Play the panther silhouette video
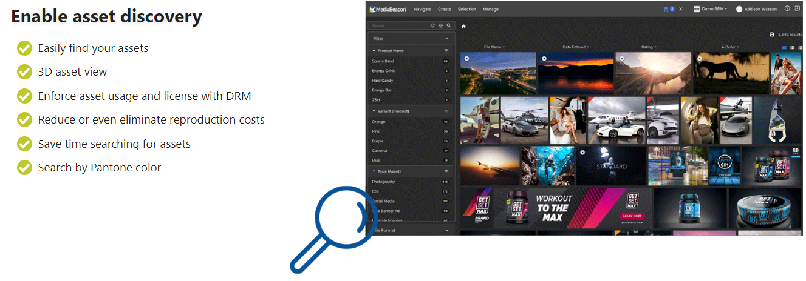This screenshot has height=281, width=806. tap(700, 58)
